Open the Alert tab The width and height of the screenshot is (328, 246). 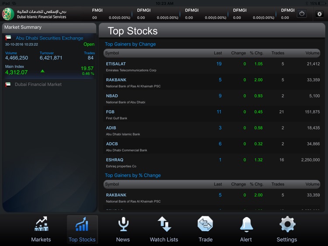tap(246, 229)
